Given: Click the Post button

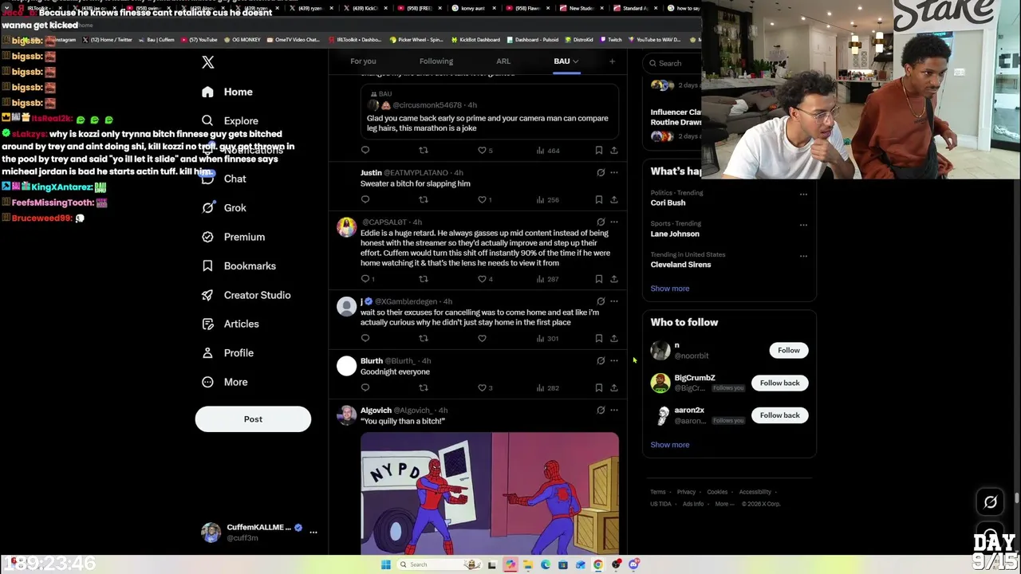Looking at the screenshot, I should (x=253, y=419).
